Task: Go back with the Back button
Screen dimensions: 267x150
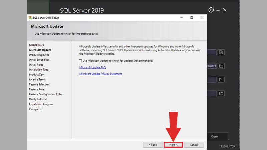Action: click(x=153, y=145)
